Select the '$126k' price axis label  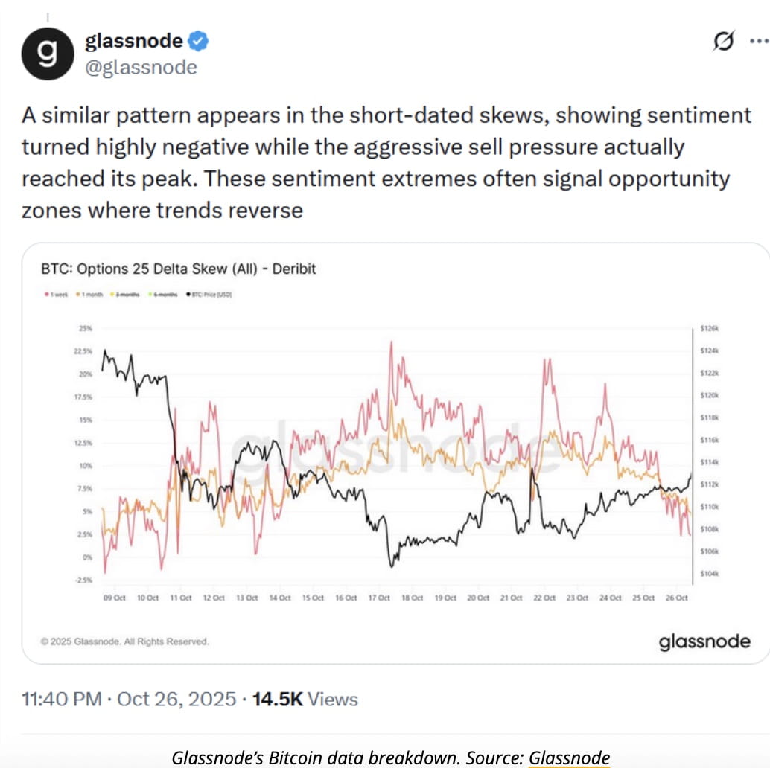tap(710, 327)
